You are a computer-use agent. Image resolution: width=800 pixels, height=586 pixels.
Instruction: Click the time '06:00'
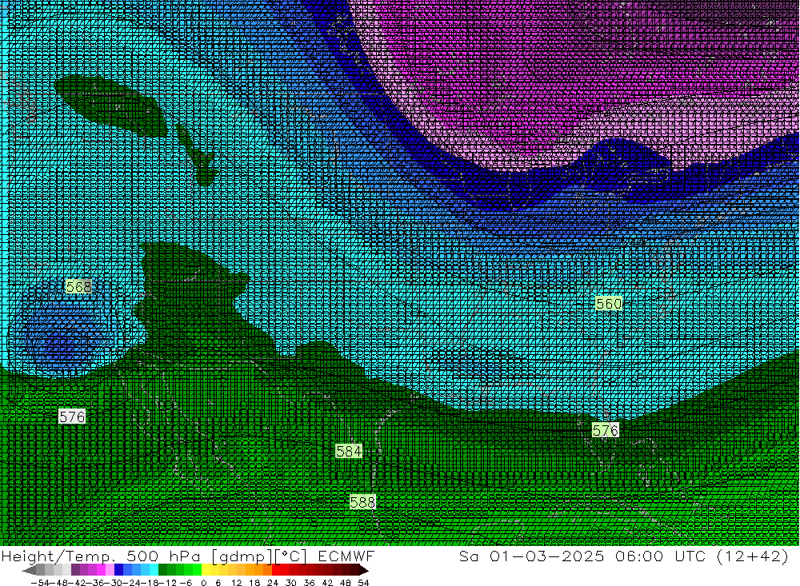640,556
